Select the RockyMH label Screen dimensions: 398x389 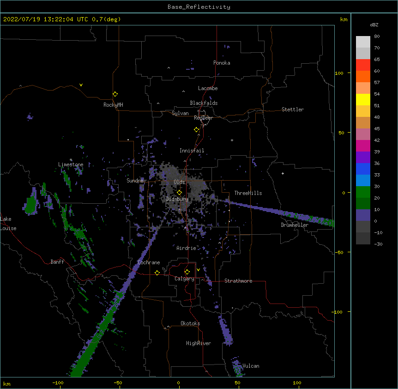pos(113,104)
